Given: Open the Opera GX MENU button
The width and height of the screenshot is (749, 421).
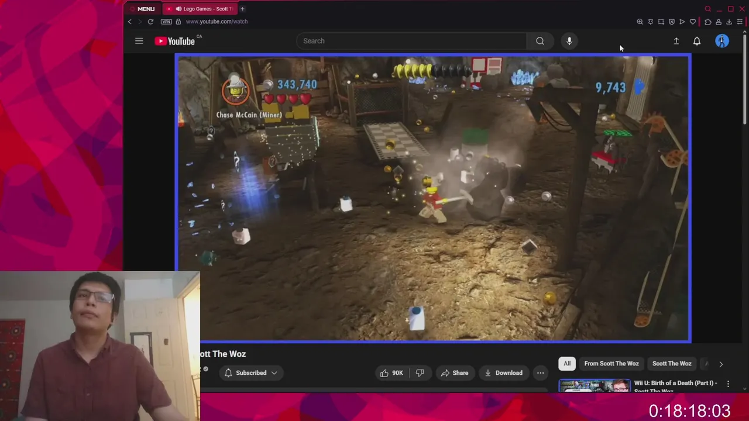Looking at the screenshot, I should coord(142,9).
